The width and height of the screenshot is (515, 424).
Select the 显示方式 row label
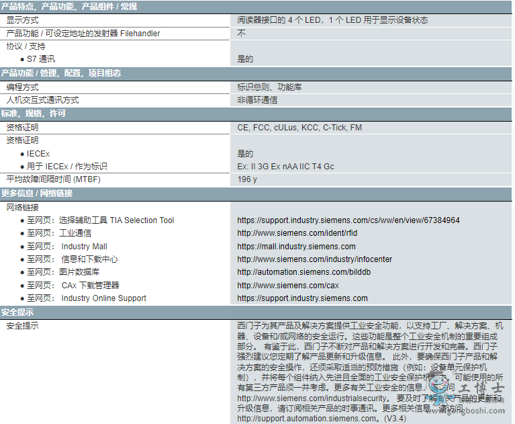[x=22, y=20]
